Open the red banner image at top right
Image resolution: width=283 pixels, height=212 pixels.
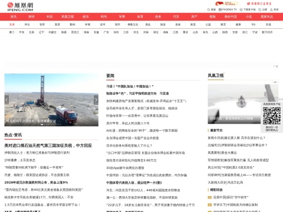click(x=226, y=4)
